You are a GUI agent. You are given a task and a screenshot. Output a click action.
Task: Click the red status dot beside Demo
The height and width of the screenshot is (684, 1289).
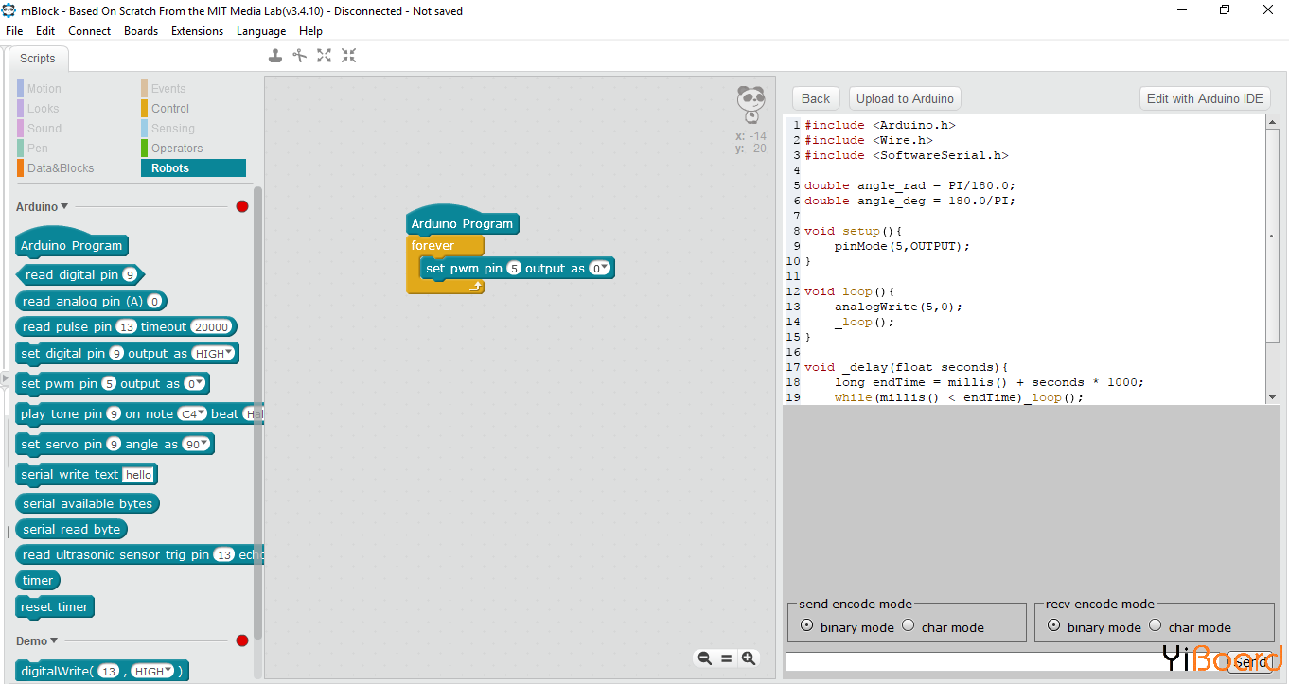(x=242, y=640)
